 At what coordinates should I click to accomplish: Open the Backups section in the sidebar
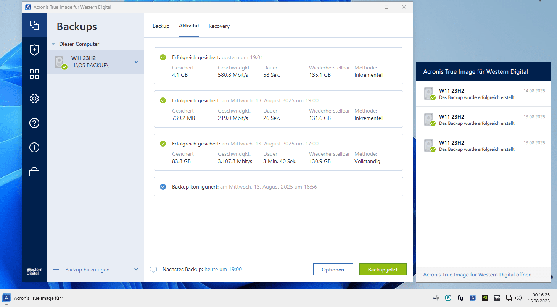coord(34,25)
